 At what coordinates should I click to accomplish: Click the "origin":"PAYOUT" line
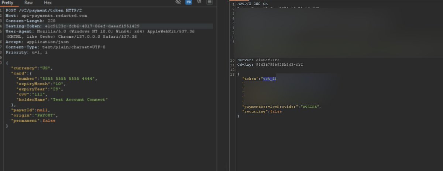[x=34, y=115]
